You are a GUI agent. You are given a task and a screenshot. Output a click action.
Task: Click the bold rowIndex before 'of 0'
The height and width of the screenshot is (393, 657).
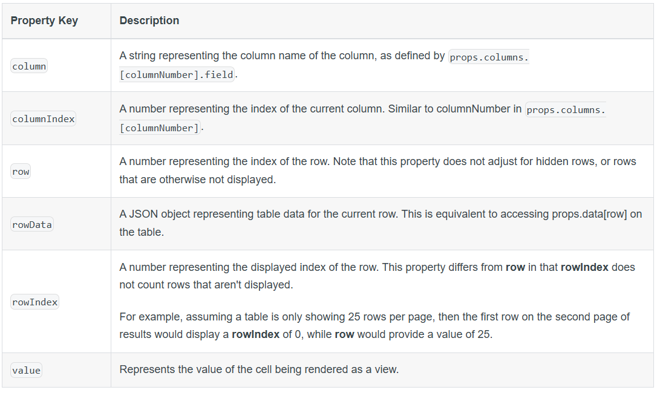pos(255,334)
